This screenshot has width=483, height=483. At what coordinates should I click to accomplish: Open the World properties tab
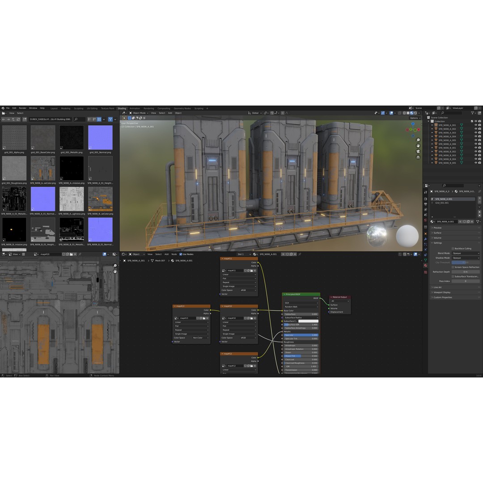[425, 220]
